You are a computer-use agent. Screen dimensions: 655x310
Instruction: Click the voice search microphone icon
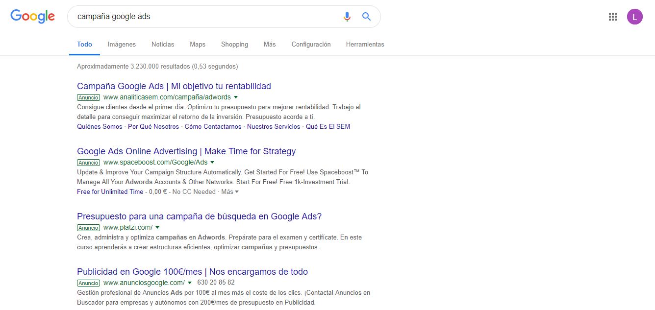347,17
